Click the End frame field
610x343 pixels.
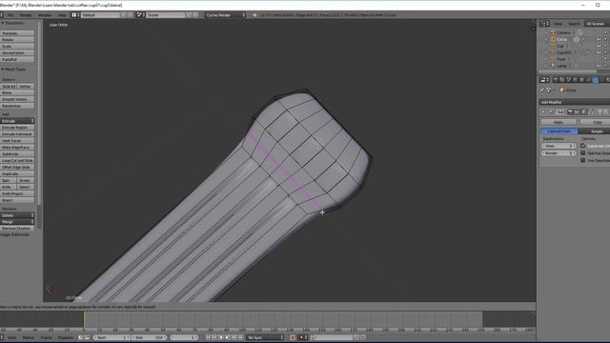[x=149, y=337]
